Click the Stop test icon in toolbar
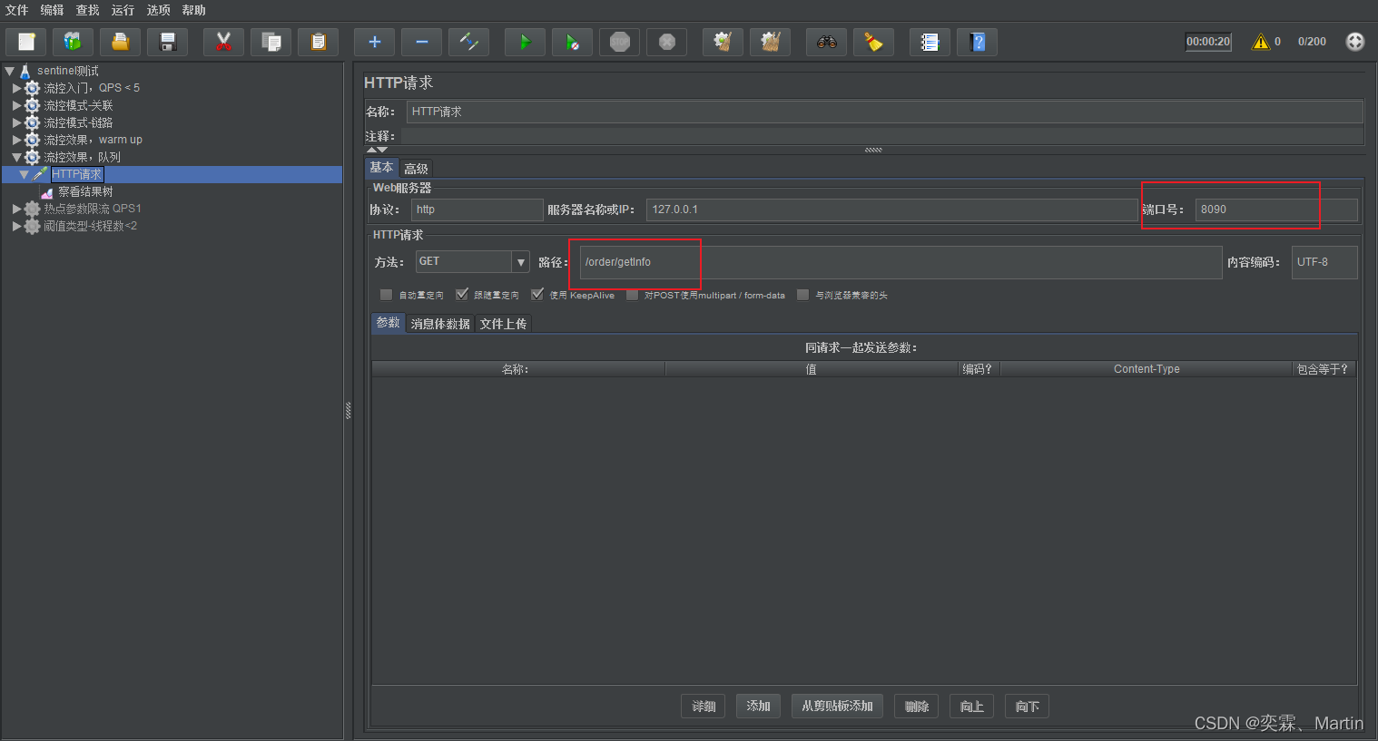The width and height of the screenshot is (1378, 741). click(x=620, y=42)
